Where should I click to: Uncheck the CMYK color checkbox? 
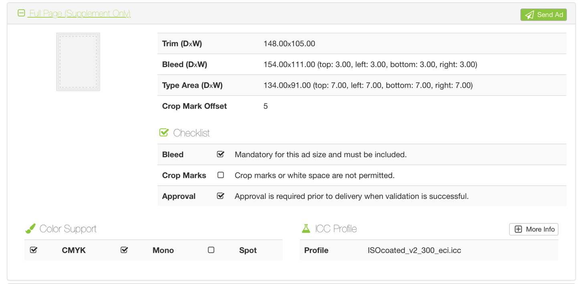point(34,250)
